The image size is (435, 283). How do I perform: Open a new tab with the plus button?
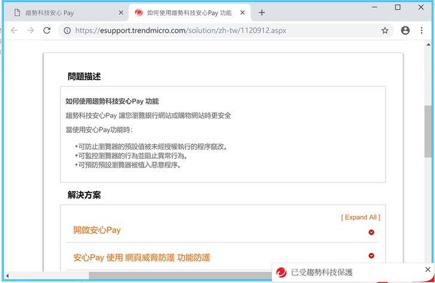point(262,13)
